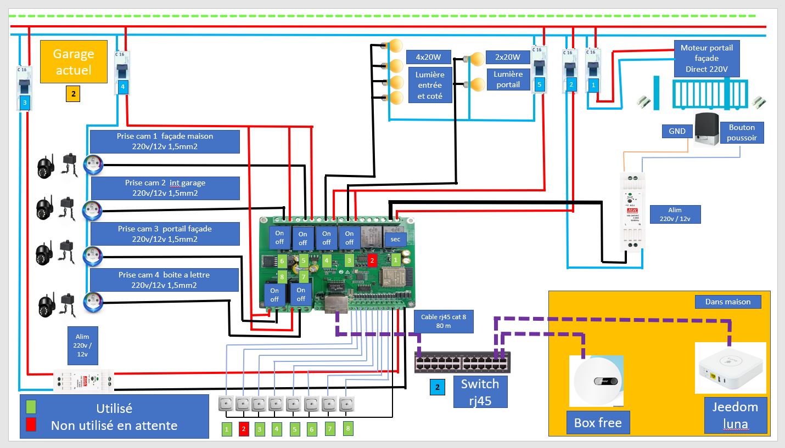Select the 4x20W label
The image size is (785, 448).
pyautogui.click(x=428, y=57)
